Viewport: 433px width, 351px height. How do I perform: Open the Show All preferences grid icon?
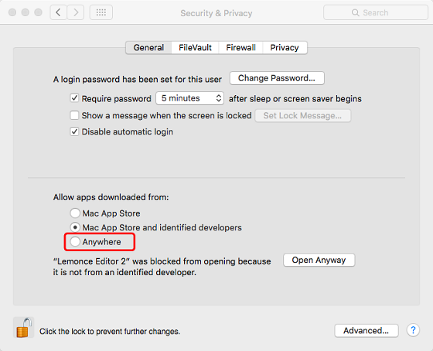pyautogui.click(x=101, y=12)
